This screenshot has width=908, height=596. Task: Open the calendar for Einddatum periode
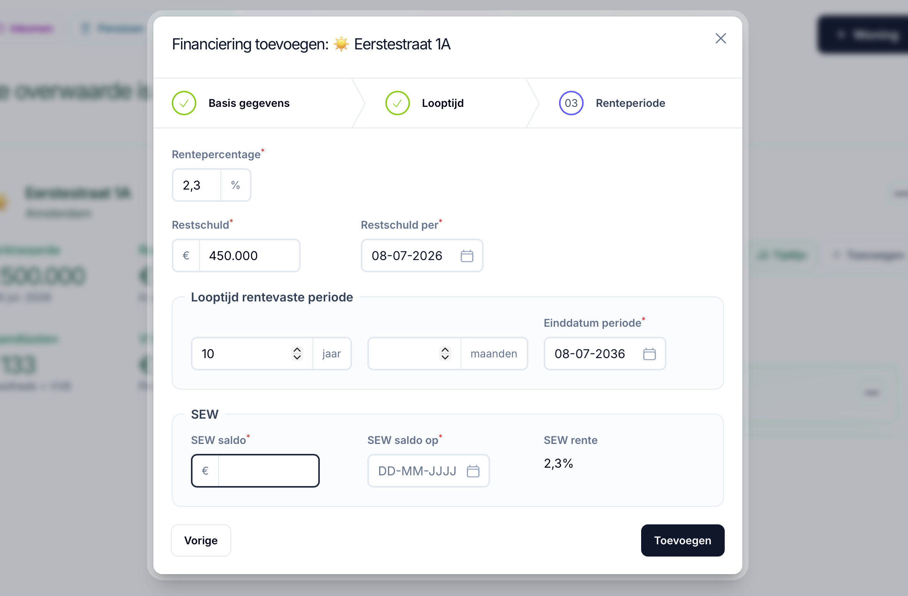[649, 354]
